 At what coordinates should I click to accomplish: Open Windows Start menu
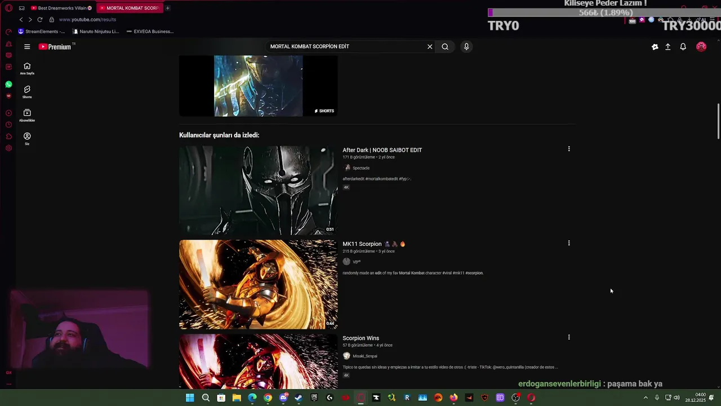point(190,398)
